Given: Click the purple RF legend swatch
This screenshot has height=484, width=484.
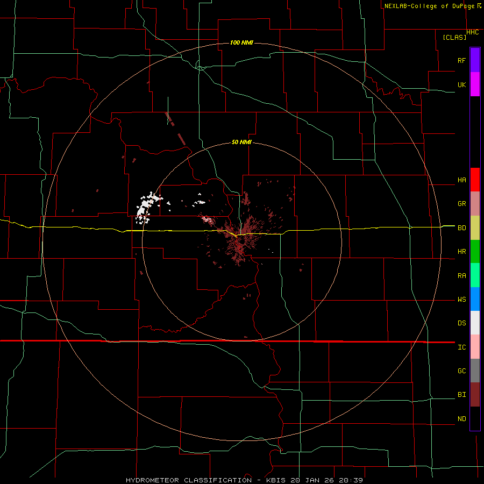Looking at the screenshot, I should click(x=475, y=60).
